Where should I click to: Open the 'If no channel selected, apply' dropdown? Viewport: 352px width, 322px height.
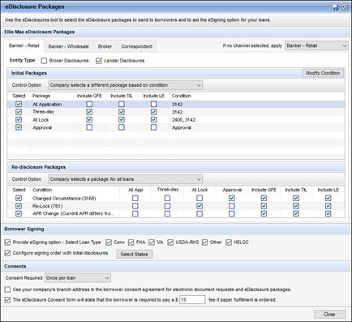tap(316, 45)
